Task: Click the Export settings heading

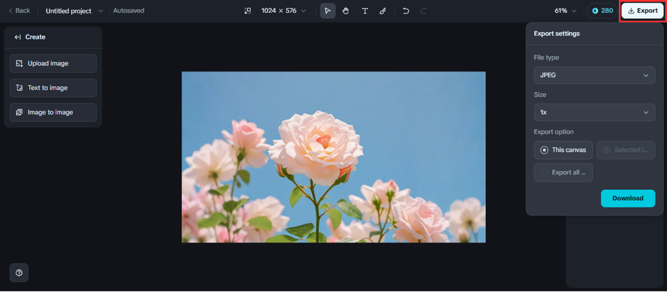Action: [557, 33]
